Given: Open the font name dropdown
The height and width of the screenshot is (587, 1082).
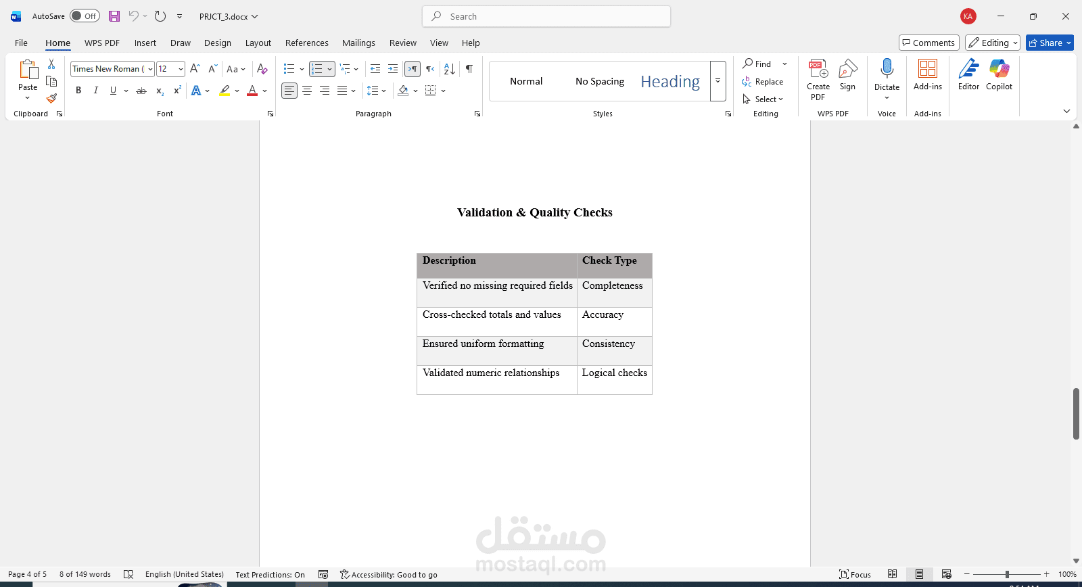Looking at the screenshot, I should coord(150,69).
